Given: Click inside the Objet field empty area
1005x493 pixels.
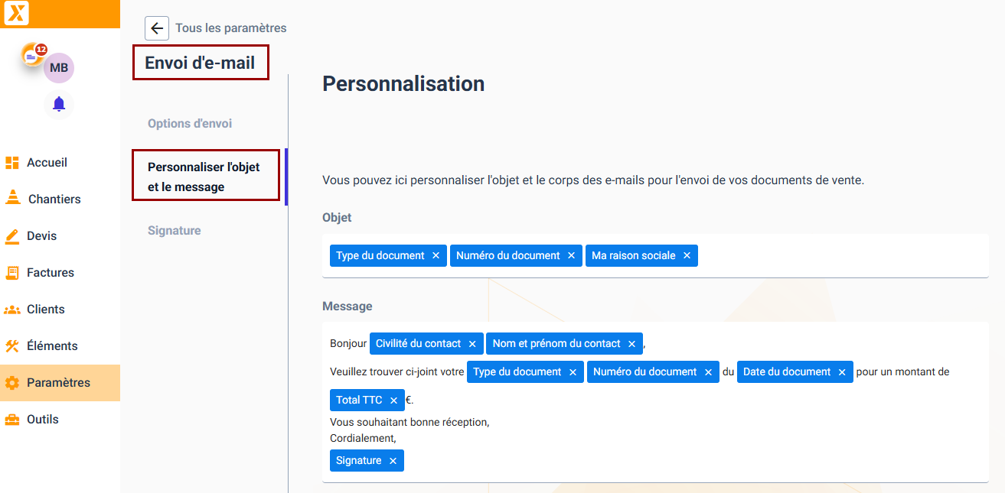Looking at the screenshot, I should pyautogui.click(x=842, y=256).
